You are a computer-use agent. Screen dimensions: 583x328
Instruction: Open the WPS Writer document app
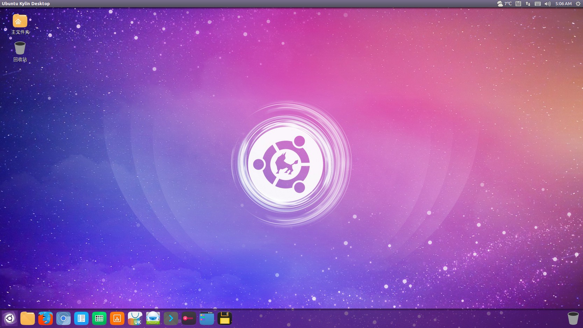(81, 318)
